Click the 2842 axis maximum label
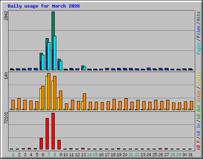This screenshot has width=203, height=159. [6, 16]
